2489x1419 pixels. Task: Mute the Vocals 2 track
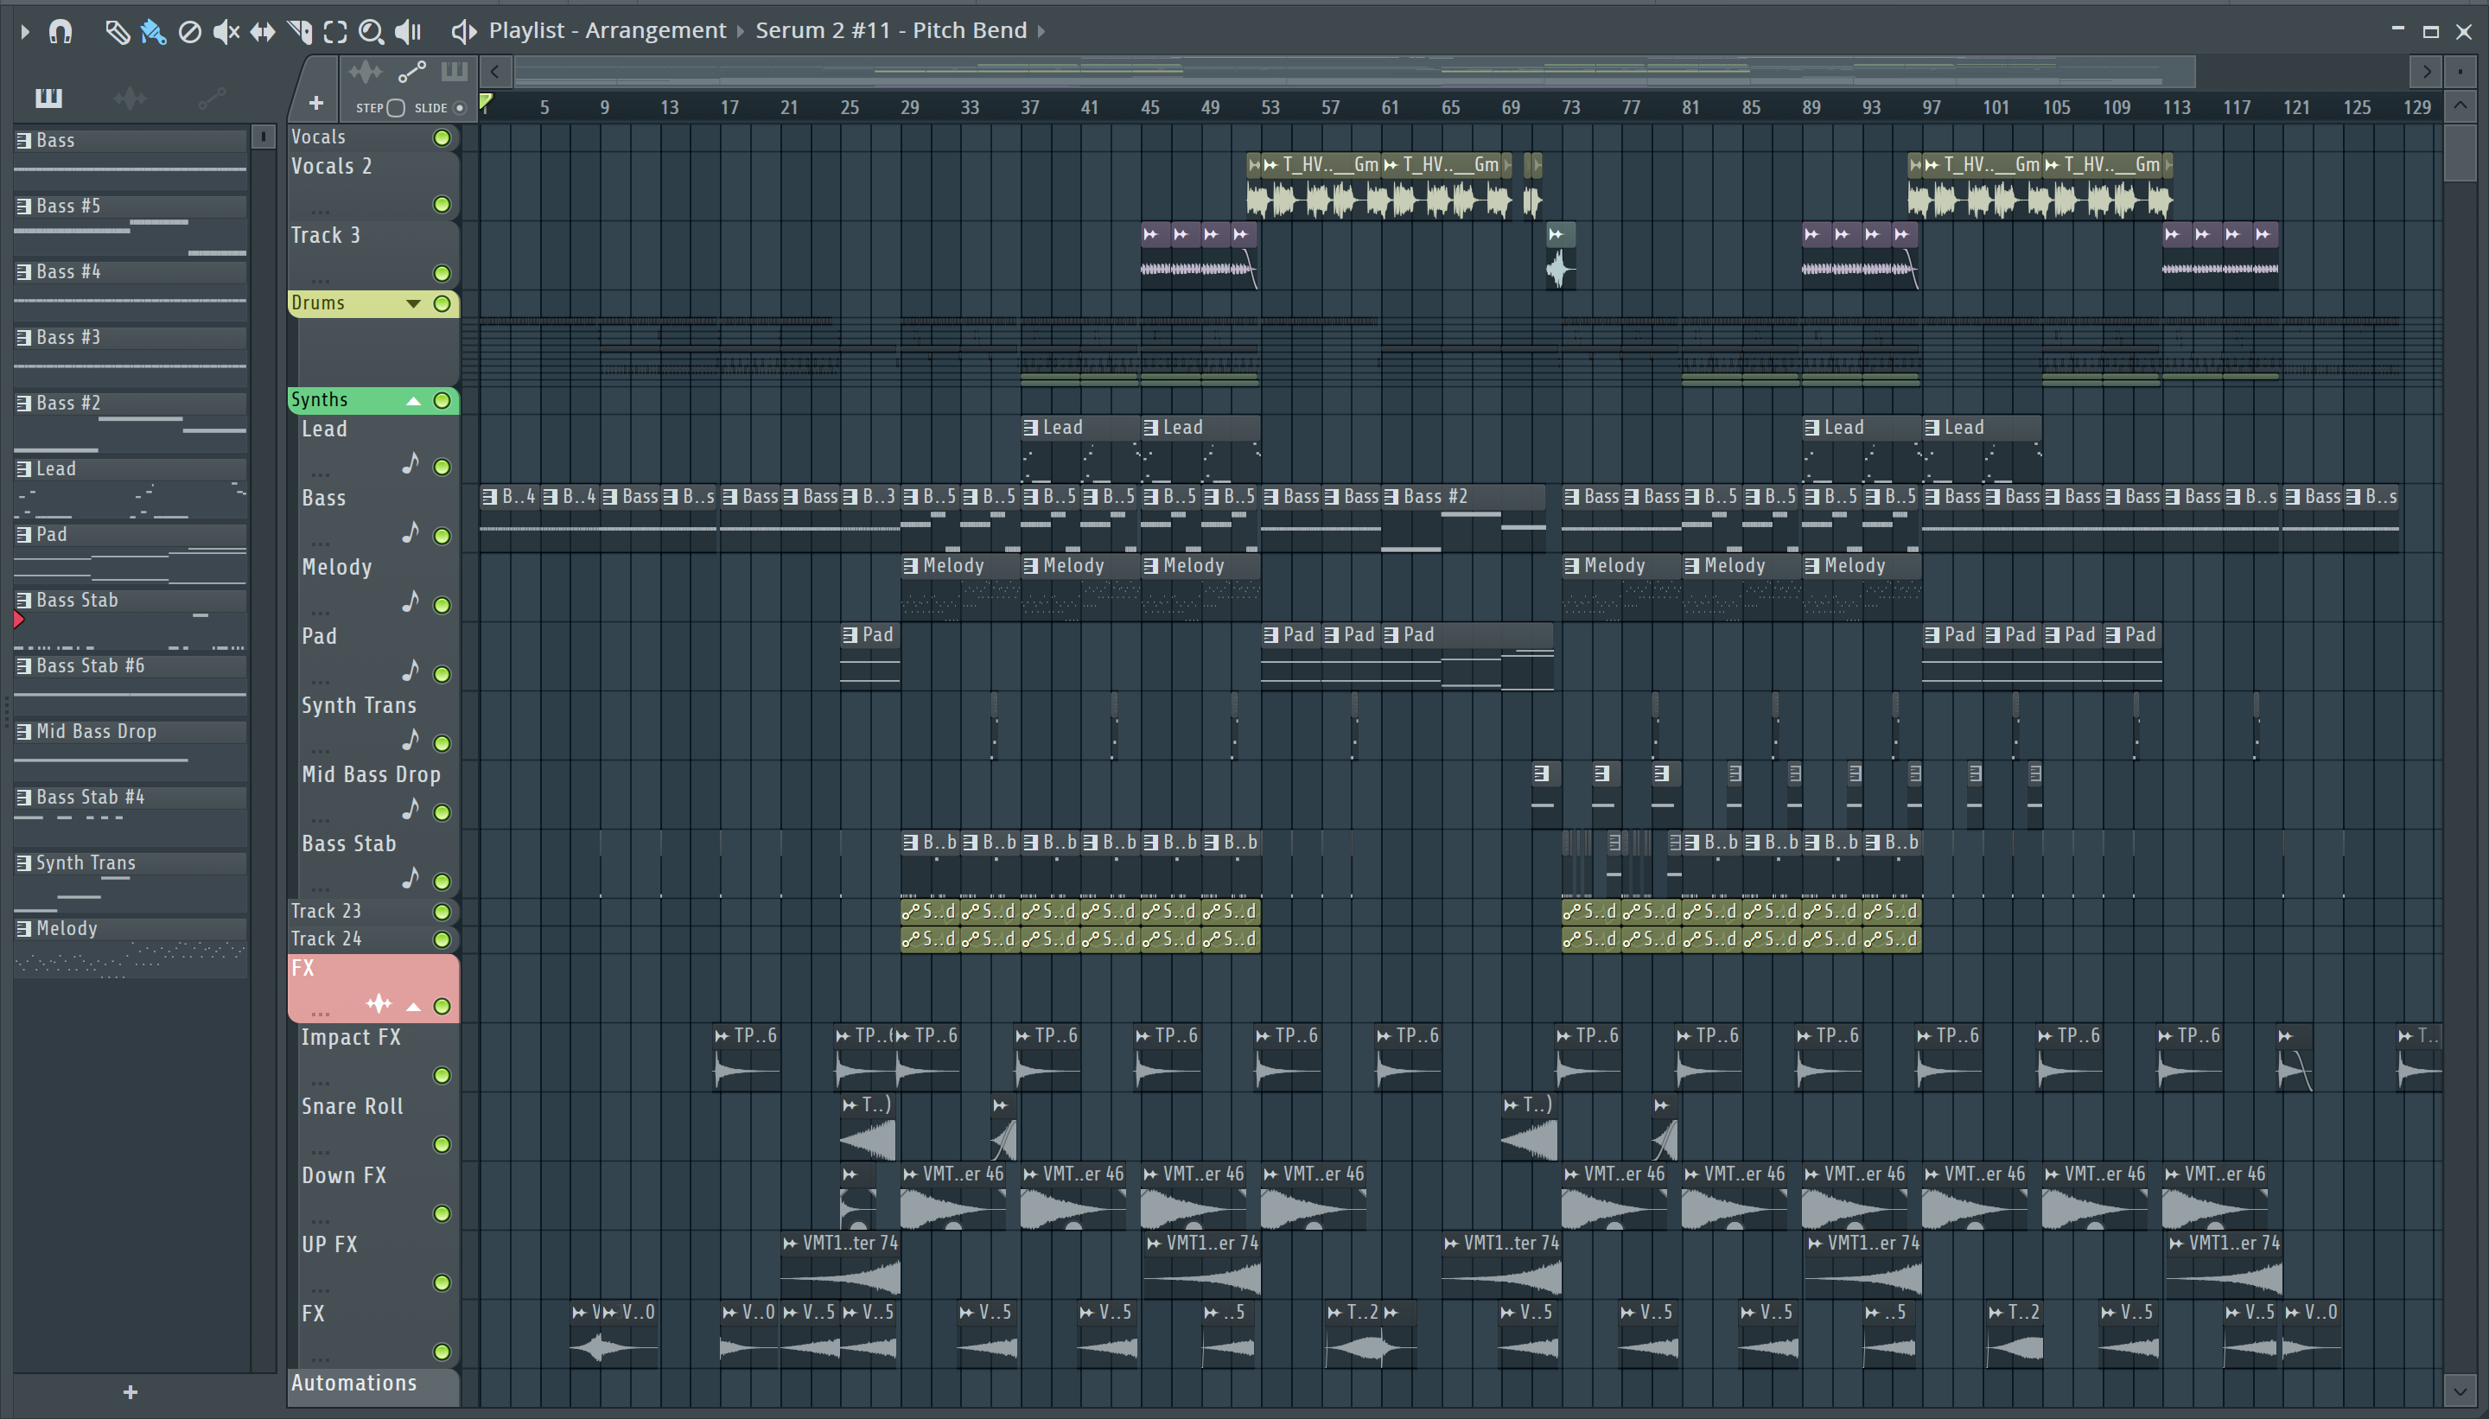click(x=442, y=205)
